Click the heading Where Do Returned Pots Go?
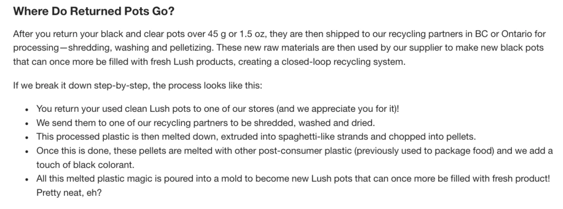563x209 pixels. (93, 11)
